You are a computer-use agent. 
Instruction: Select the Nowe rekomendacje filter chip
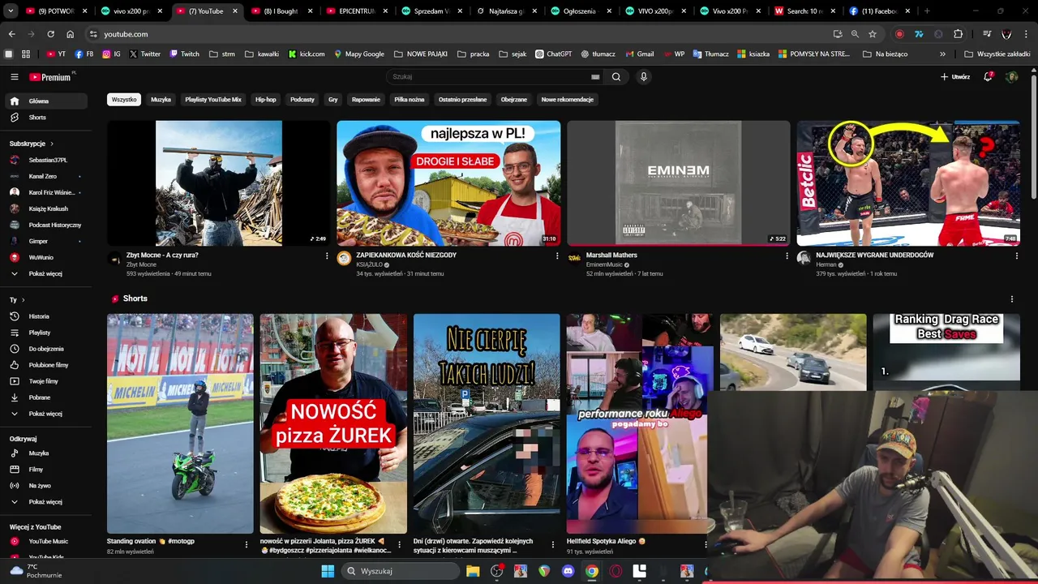click(568, 100)
